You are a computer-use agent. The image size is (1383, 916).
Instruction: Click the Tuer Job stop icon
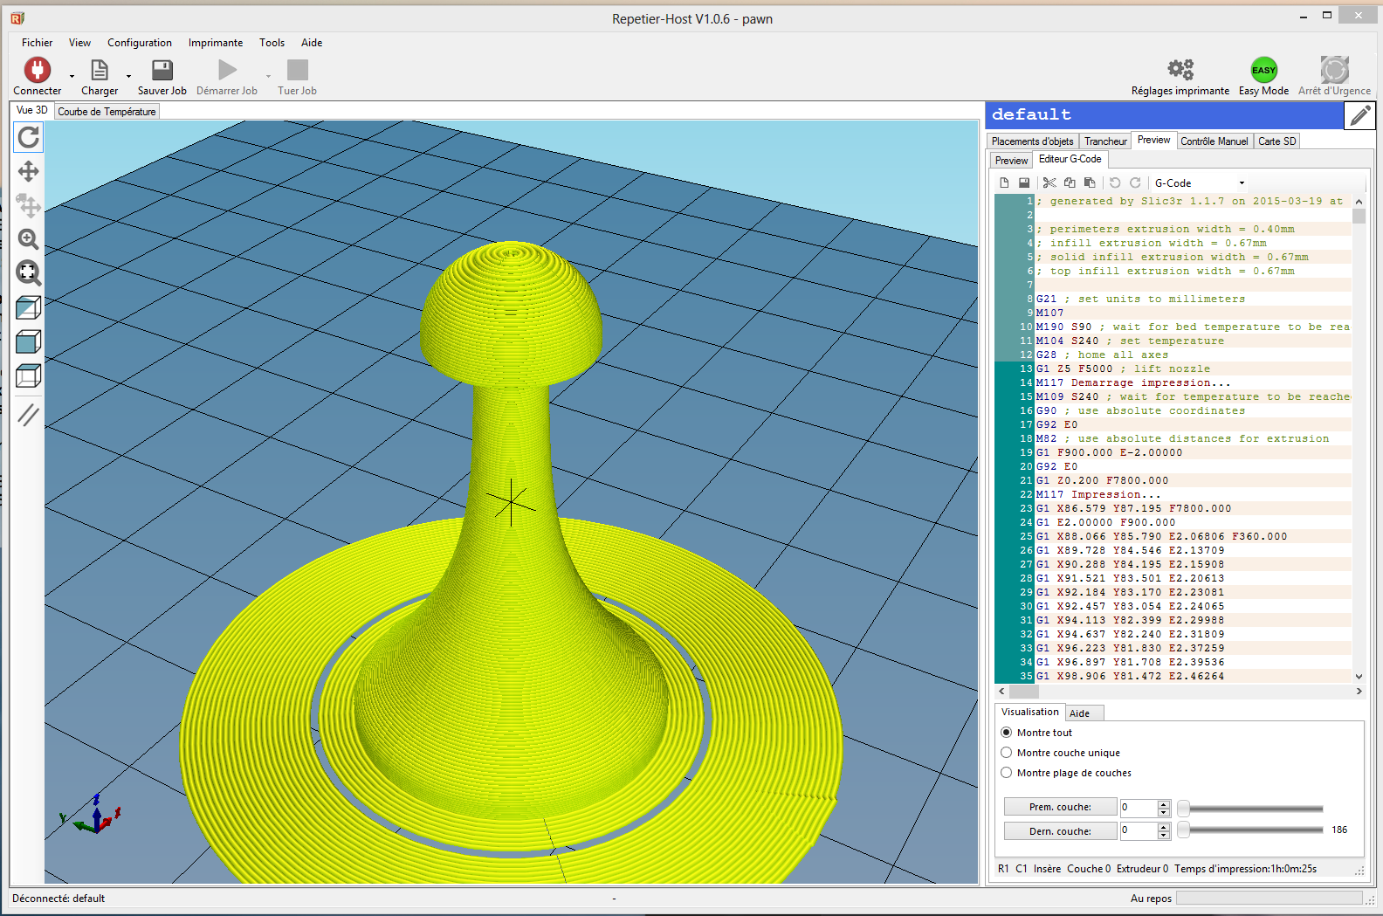[298, 70]
